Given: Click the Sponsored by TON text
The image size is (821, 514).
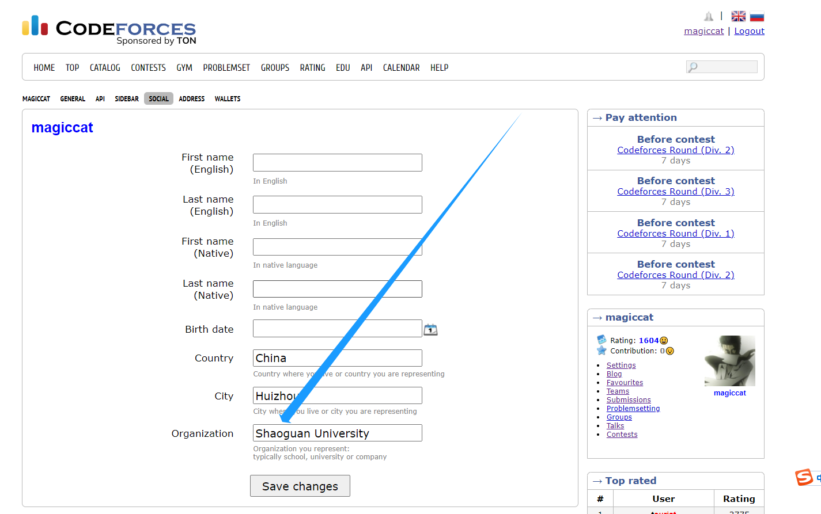Looking at the screenshot, I should (x=156, y=41).
